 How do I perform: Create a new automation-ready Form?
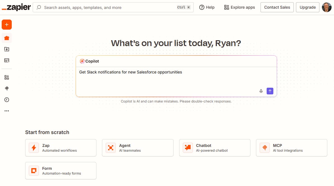(x=61, y=171)
